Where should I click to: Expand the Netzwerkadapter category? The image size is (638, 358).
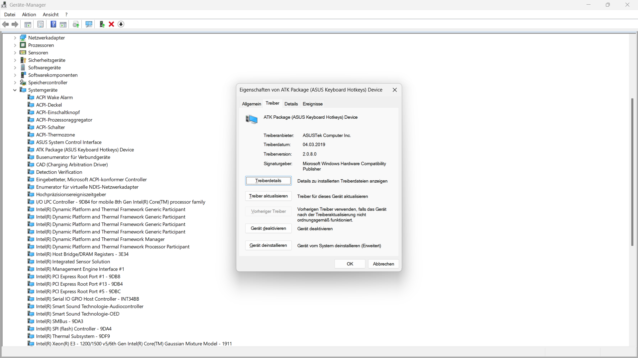pyautogui.click(x=15, y=38)
